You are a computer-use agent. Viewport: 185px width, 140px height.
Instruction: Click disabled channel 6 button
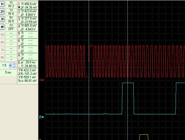pos(2,42)
